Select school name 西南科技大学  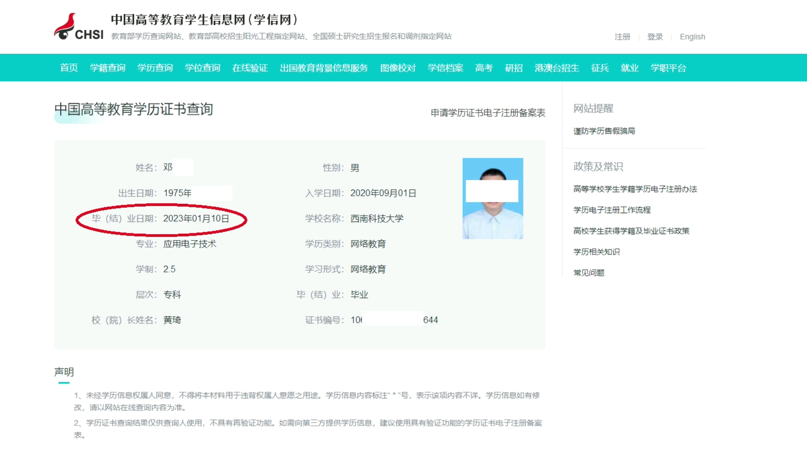tap(377, 219)
